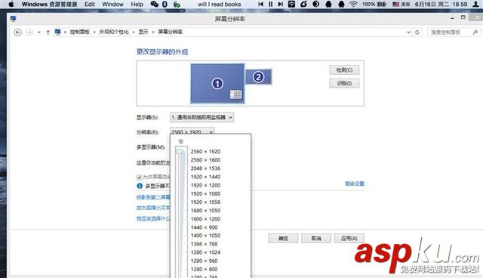Click the 取消 cancel button

click(316, 238)
